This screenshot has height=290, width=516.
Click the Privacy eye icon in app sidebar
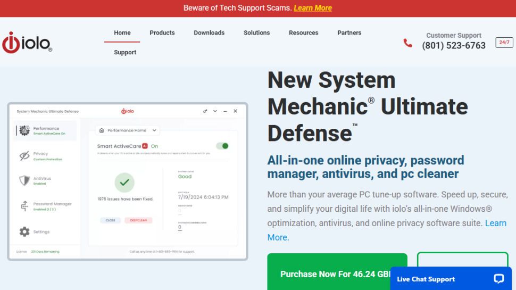24,156
